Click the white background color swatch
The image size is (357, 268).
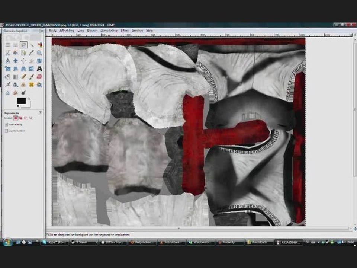(x=28, y=105)
